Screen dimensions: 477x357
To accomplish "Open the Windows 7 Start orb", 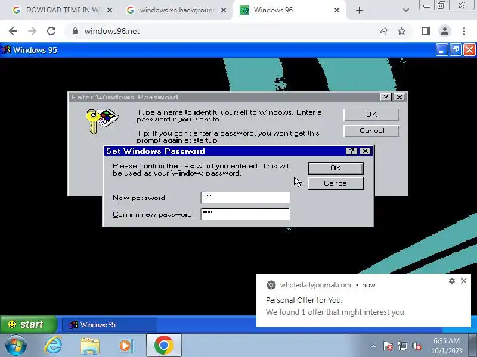I will [x=15, y=346].
